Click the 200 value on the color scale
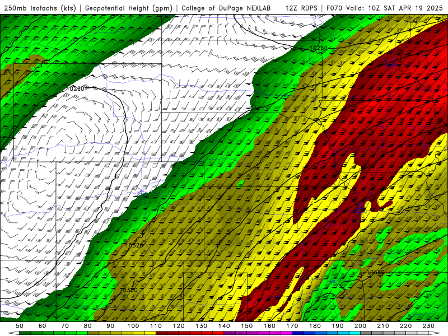 360,326
